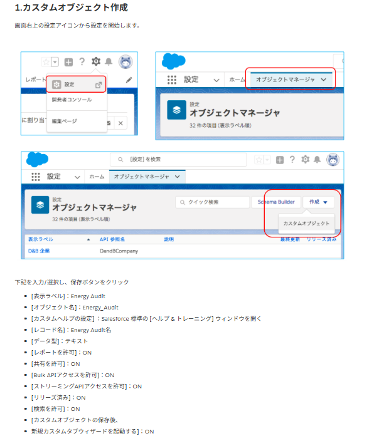Click sort arrow next to 表示ラベル
This screenshot has height=441, width=384.
point(88,240)
